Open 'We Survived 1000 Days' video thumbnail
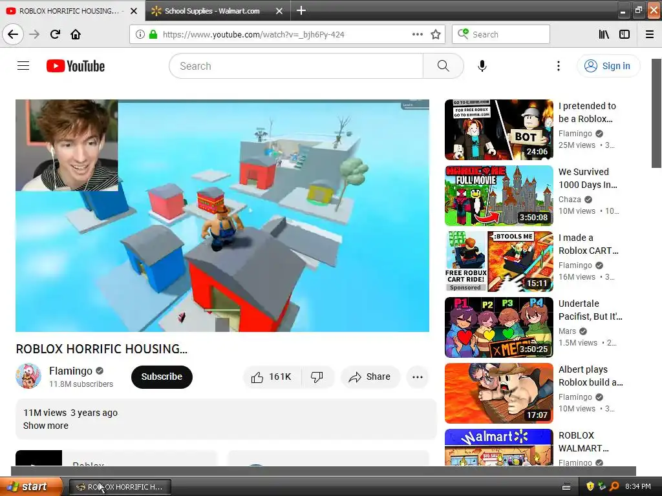 [x=498, y=195]
